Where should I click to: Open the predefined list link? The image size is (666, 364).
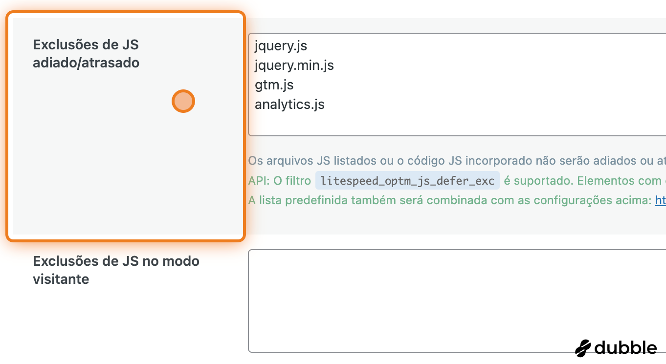660,200
